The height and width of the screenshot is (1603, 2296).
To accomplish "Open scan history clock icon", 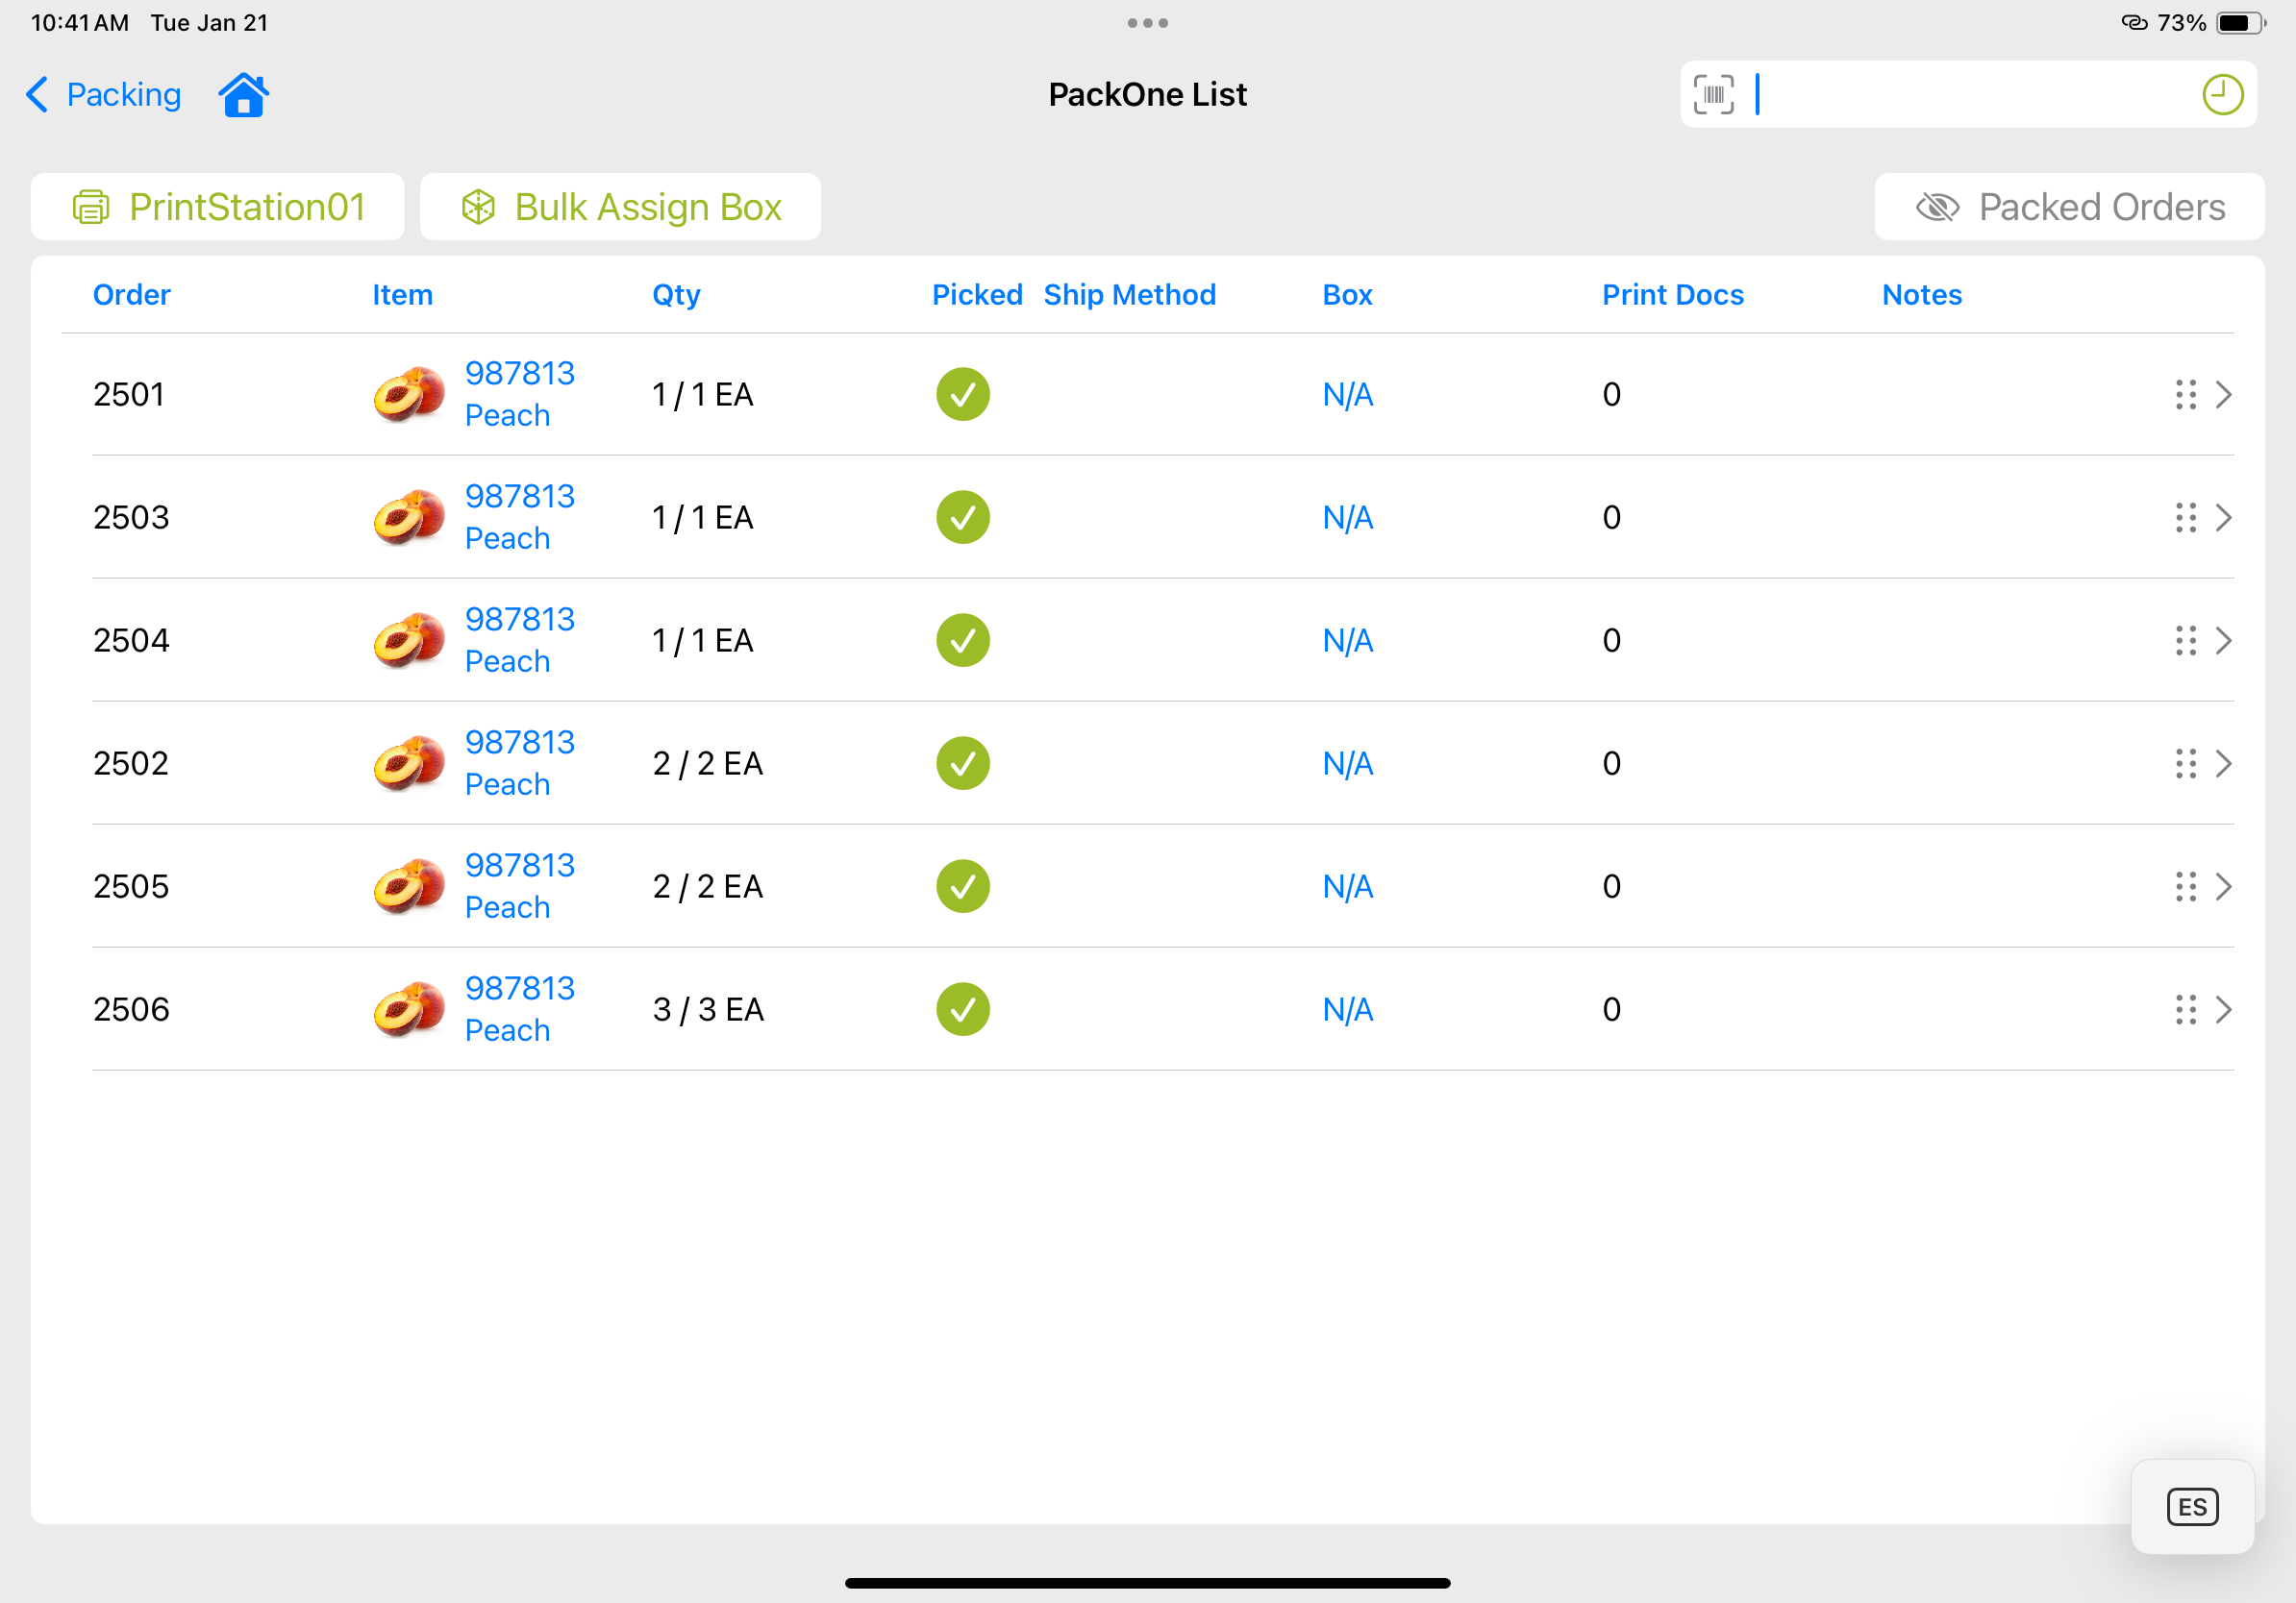I will click(2222, 95).
